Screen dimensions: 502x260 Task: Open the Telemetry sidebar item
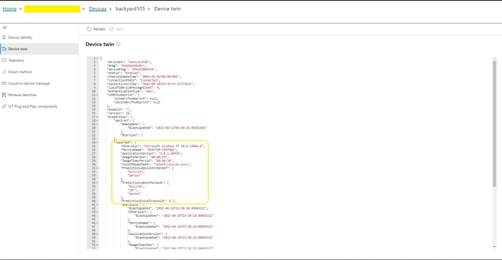[x=16, y=60]
